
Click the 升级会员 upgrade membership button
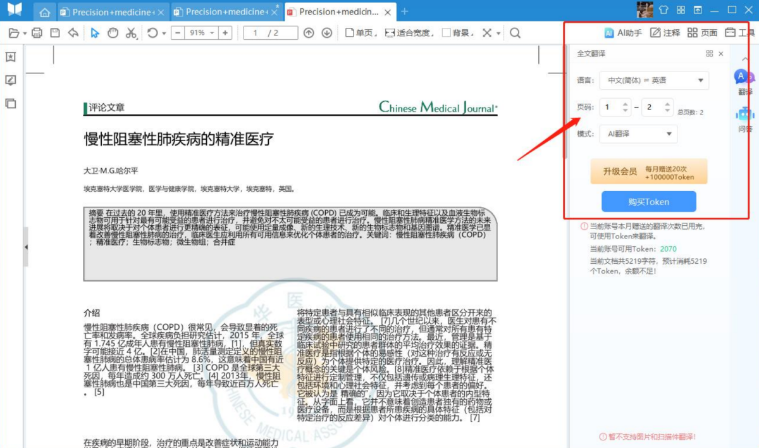point(649,171)
